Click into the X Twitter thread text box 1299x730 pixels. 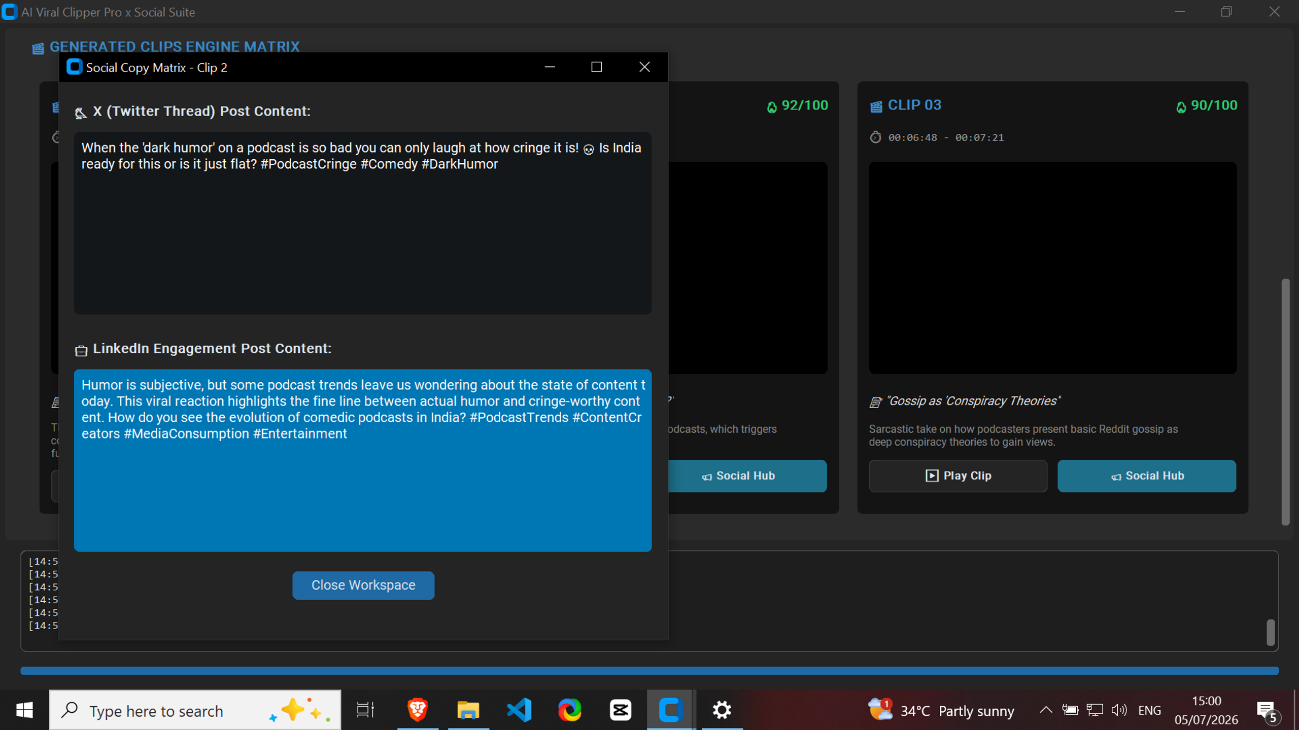pyautogui.click(x=363, y=223)
